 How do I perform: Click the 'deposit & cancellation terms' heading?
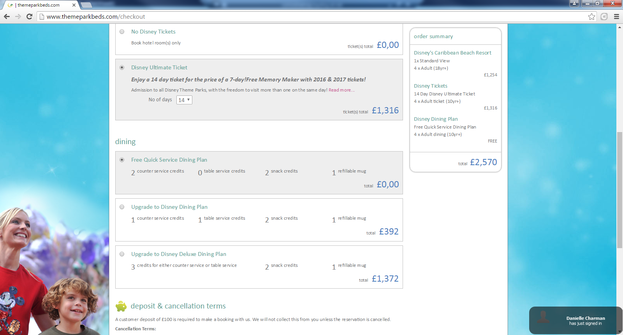[178, 306]
